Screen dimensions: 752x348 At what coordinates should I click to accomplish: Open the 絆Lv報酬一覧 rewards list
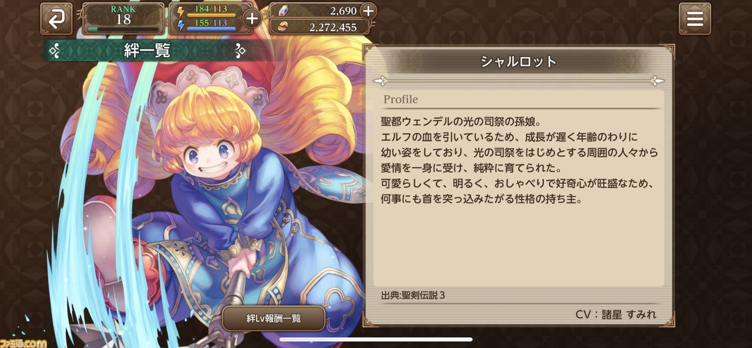[x=274, y=319]
